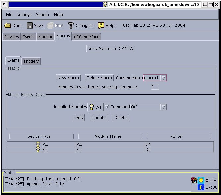Click the Save floppy disk icon
This screenshot has height=195, width=221.
pyautogui.click(x=30, y=25)
